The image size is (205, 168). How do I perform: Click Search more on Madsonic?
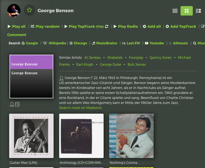tap(81, 108)
